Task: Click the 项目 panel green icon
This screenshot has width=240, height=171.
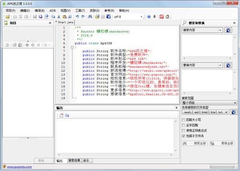Action: 6,23
